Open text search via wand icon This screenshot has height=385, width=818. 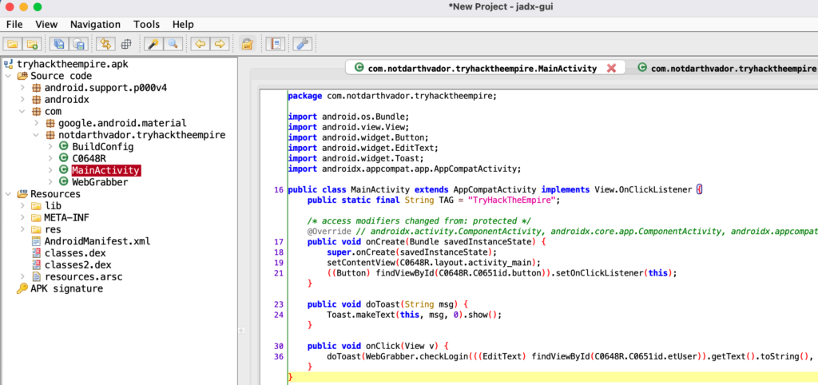153,44
